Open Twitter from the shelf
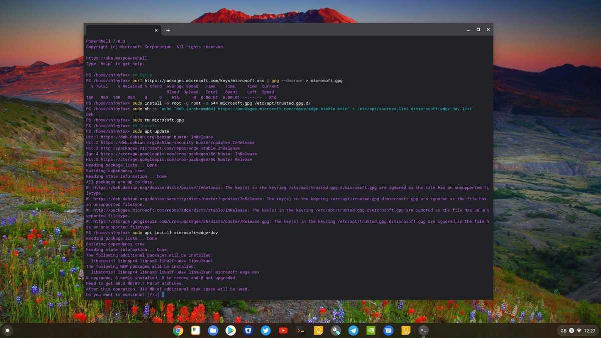This screenshot has width=601, height=338. 266,330
